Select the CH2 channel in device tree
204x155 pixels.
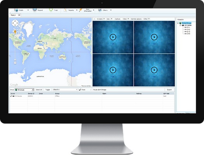tap(187, 29)
